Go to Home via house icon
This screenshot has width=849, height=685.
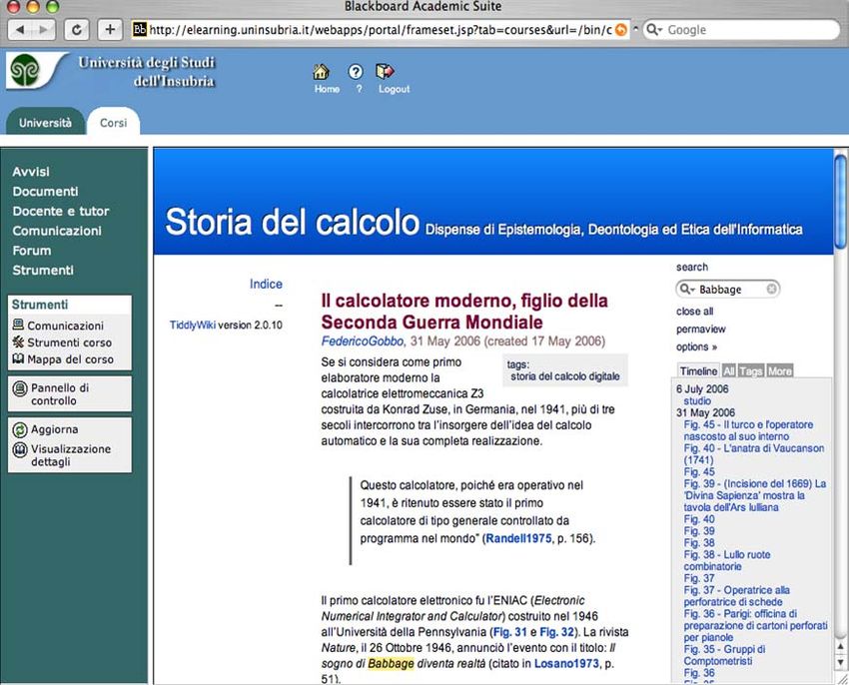tap(321, 72)
